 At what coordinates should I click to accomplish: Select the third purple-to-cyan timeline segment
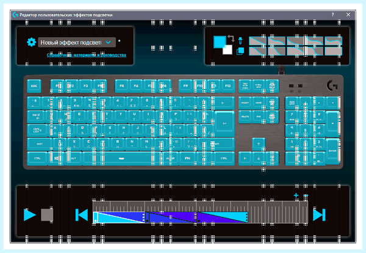(x=223, y=217)
